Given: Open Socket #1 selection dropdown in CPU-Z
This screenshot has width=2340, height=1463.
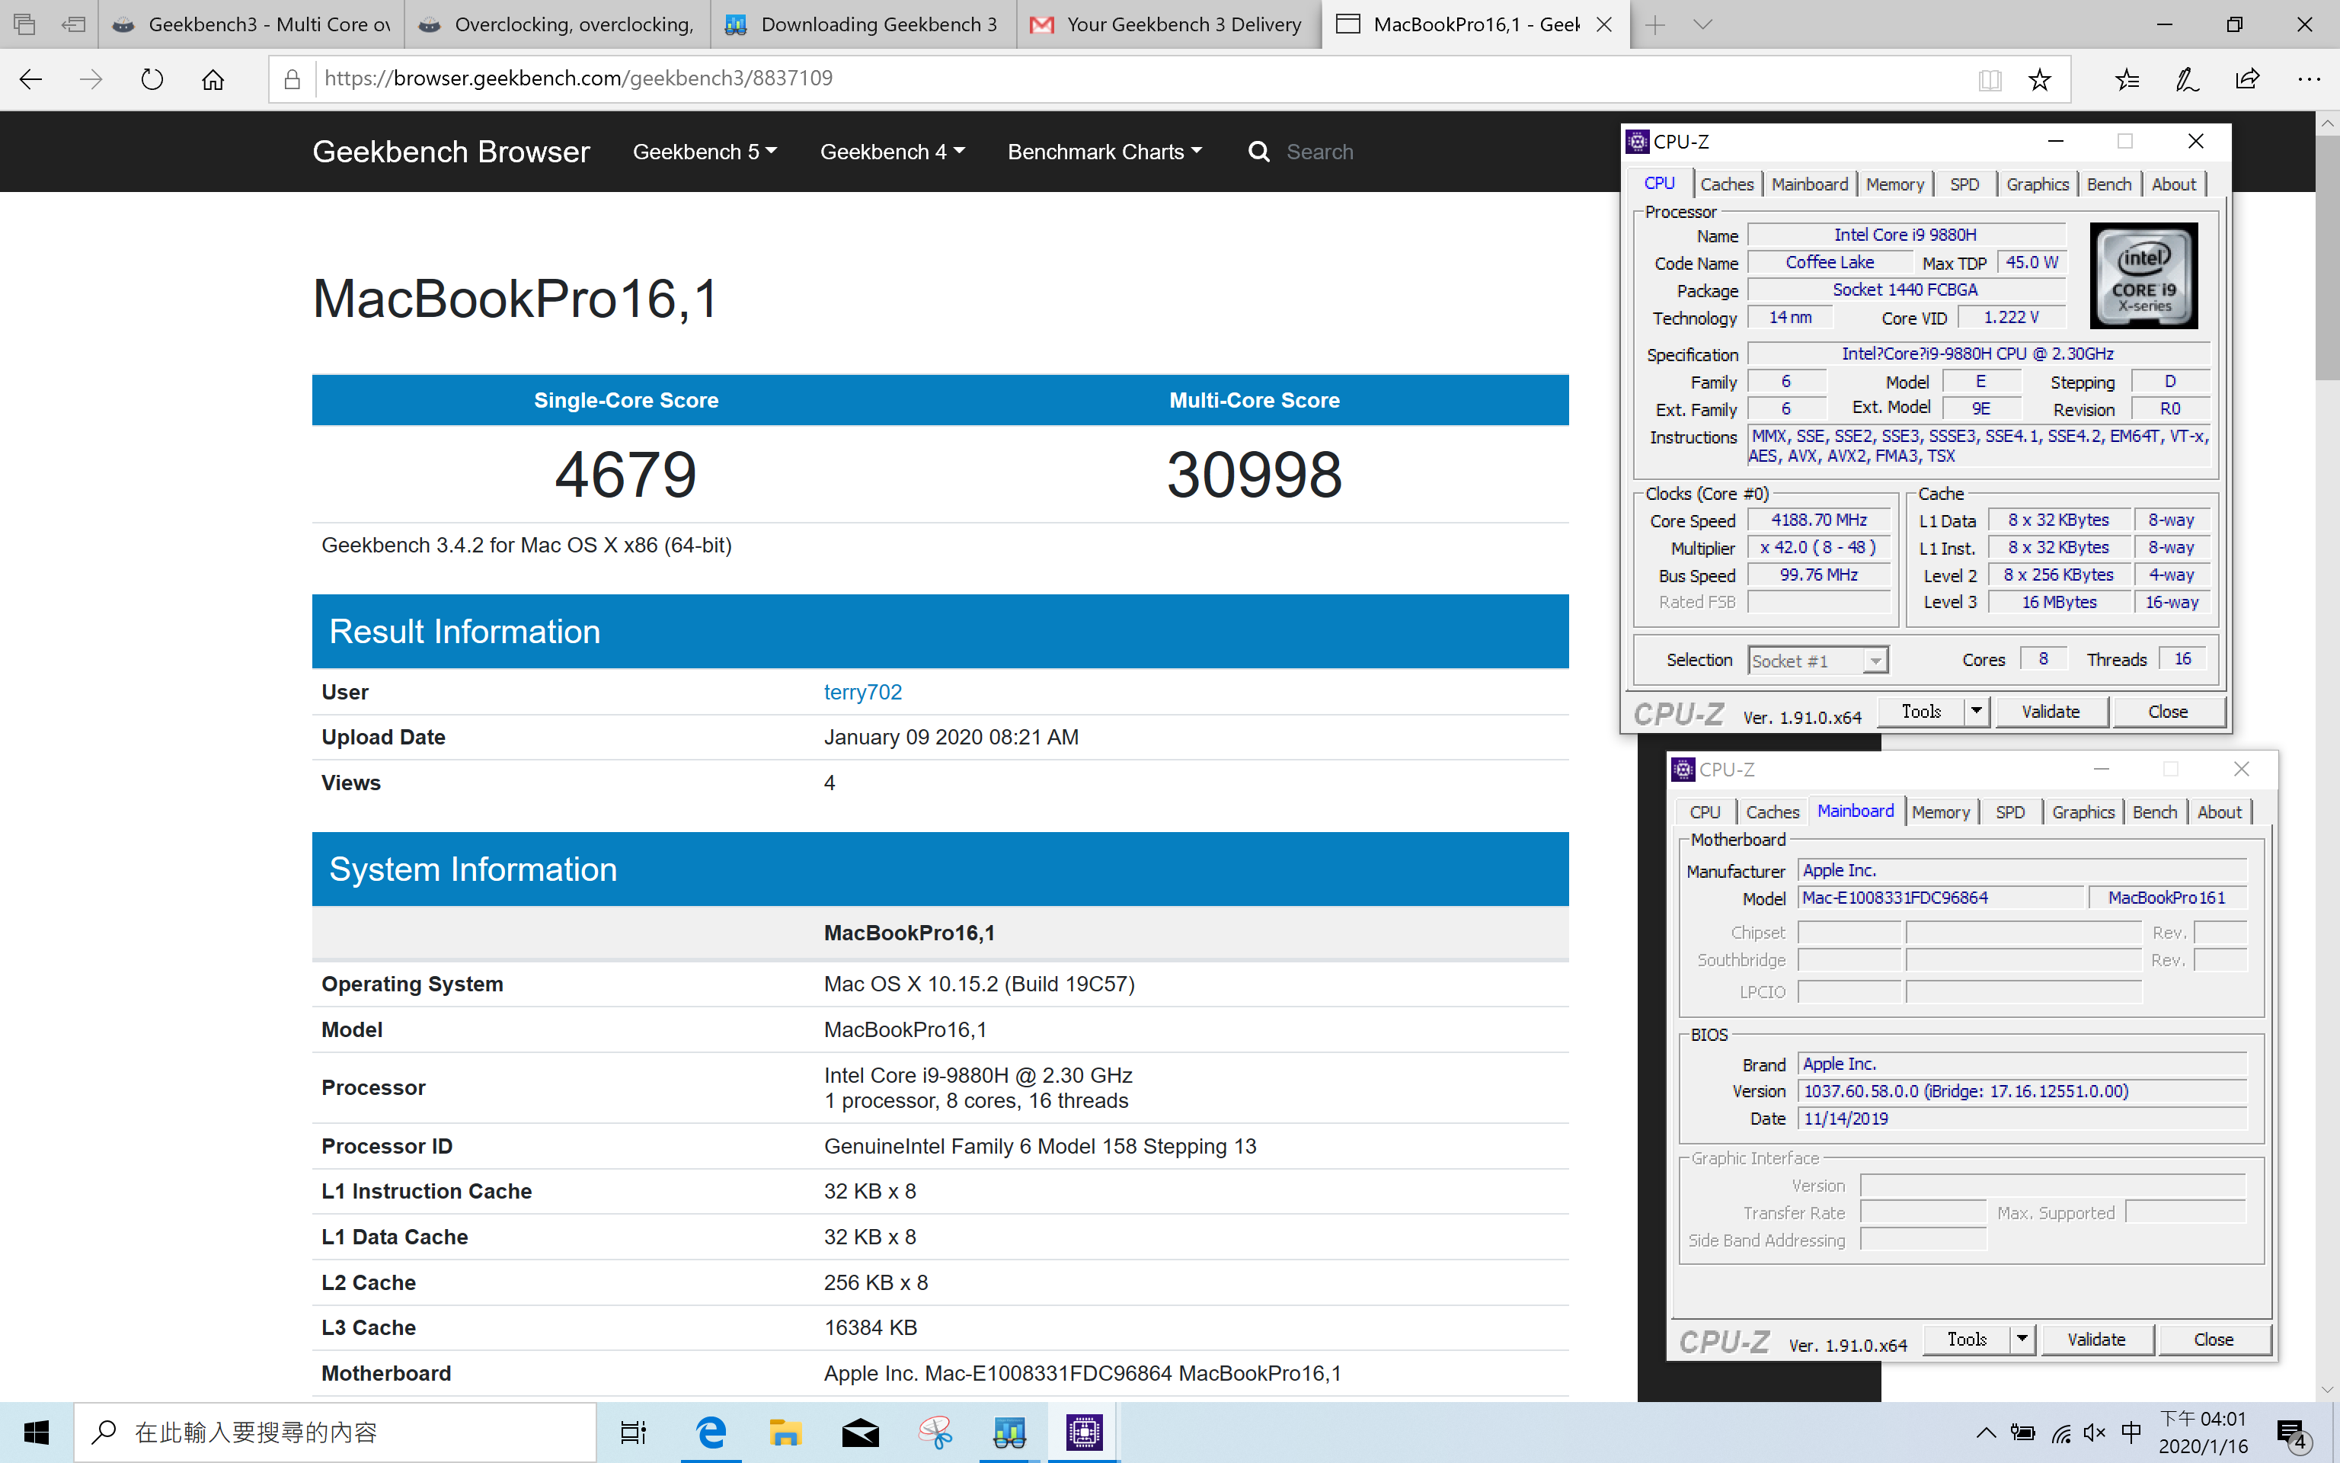Looking at the screenshot, I should [x=1818, y=661].
